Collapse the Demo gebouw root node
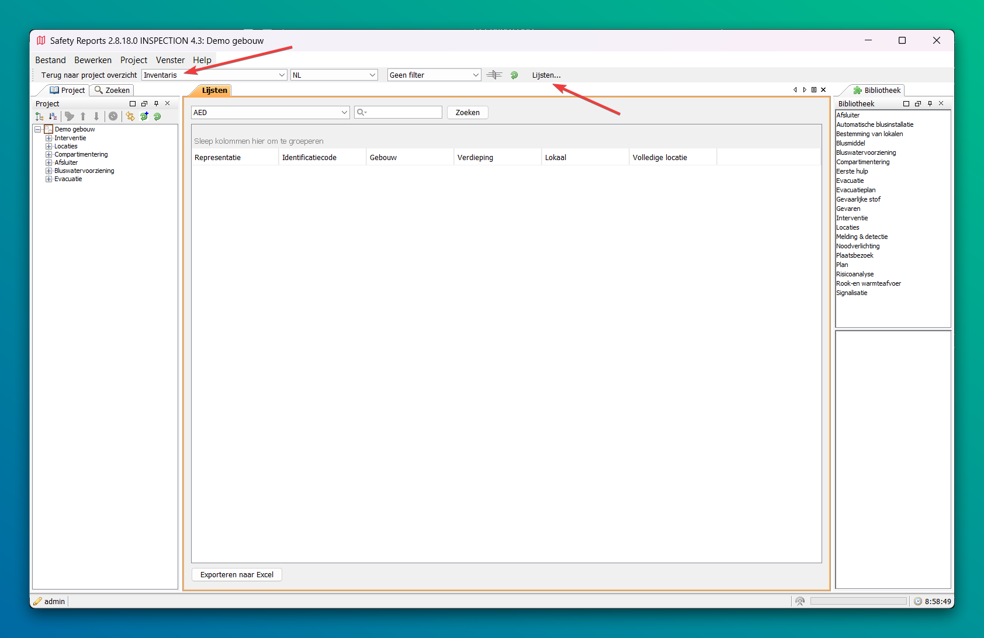984x638 pixels. 38,130
